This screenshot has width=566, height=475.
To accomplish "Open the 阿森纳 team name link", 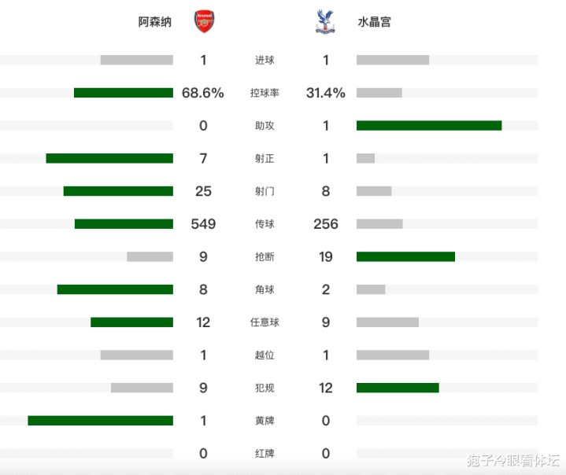I will click(155, 22).
